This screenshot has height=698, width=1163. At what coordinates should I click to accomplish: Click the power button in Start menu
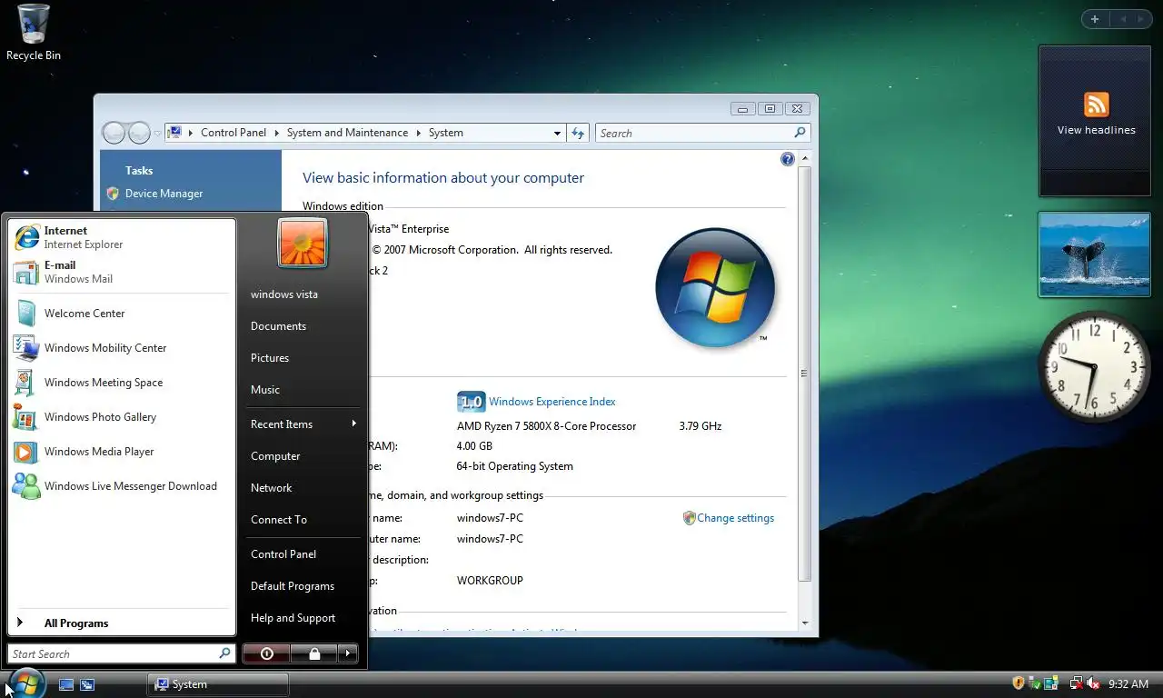tap(266, 653)
